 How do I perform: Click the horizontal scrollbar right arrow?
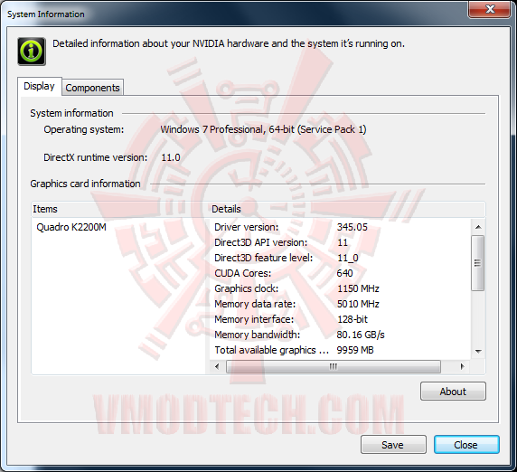point(462,366)
